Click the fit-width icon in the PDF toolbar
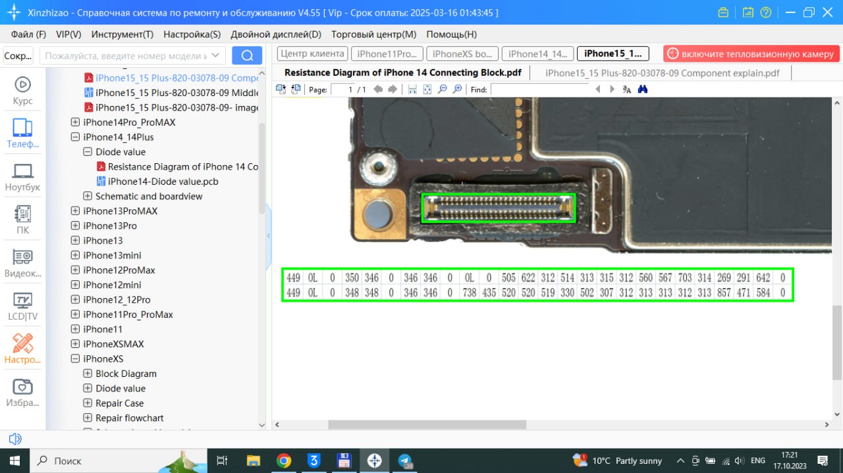 click(x=412, y=89)
